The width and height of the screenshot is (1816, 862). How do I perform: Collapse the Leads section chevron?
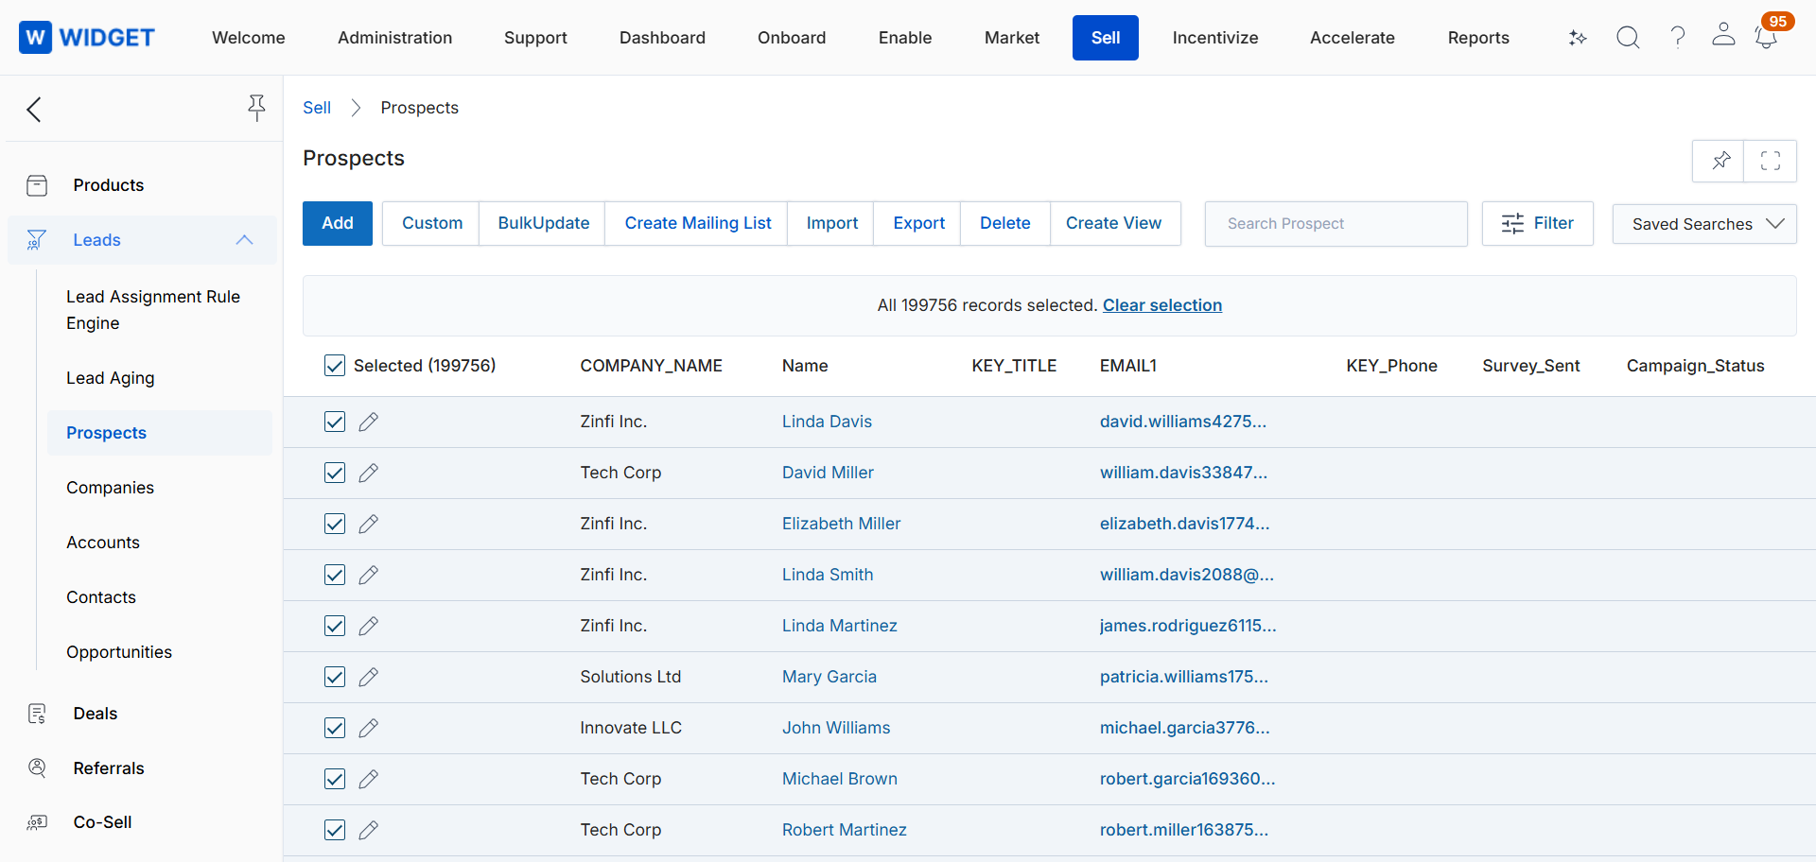click(244, 240)
